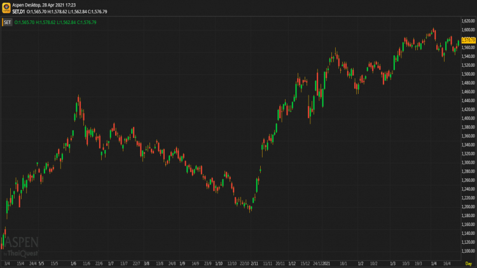
Task: Click the 1,620.00 price axis label
Action: [x=468, y=21]
